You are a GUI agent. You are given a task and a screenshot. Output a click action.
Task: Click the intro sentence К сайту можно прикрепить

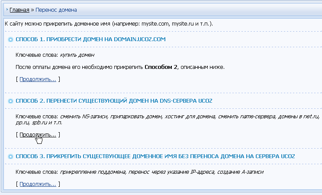click(x=109, y=24)
